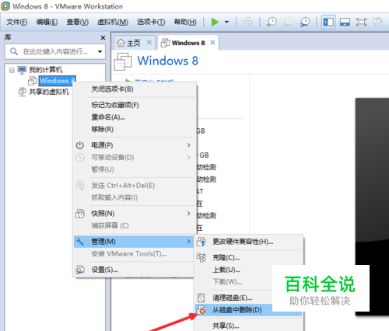Click the power icon beside 电源(P)
The height and width of the screenshot is (331, 389).
tap(80, 145)
